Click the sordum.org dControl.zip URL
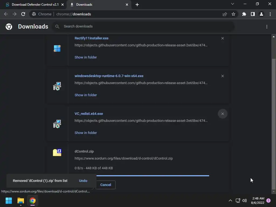This screenshot has height=207, width=276. coord(123,158)
